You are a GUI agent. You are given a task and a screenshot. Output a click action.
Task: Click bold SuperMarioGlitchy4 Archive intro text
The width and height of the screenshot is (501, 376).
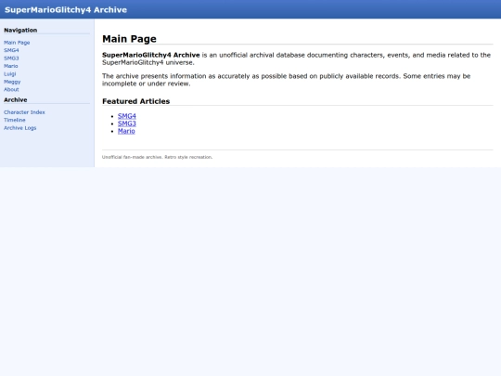pos(151,55)
